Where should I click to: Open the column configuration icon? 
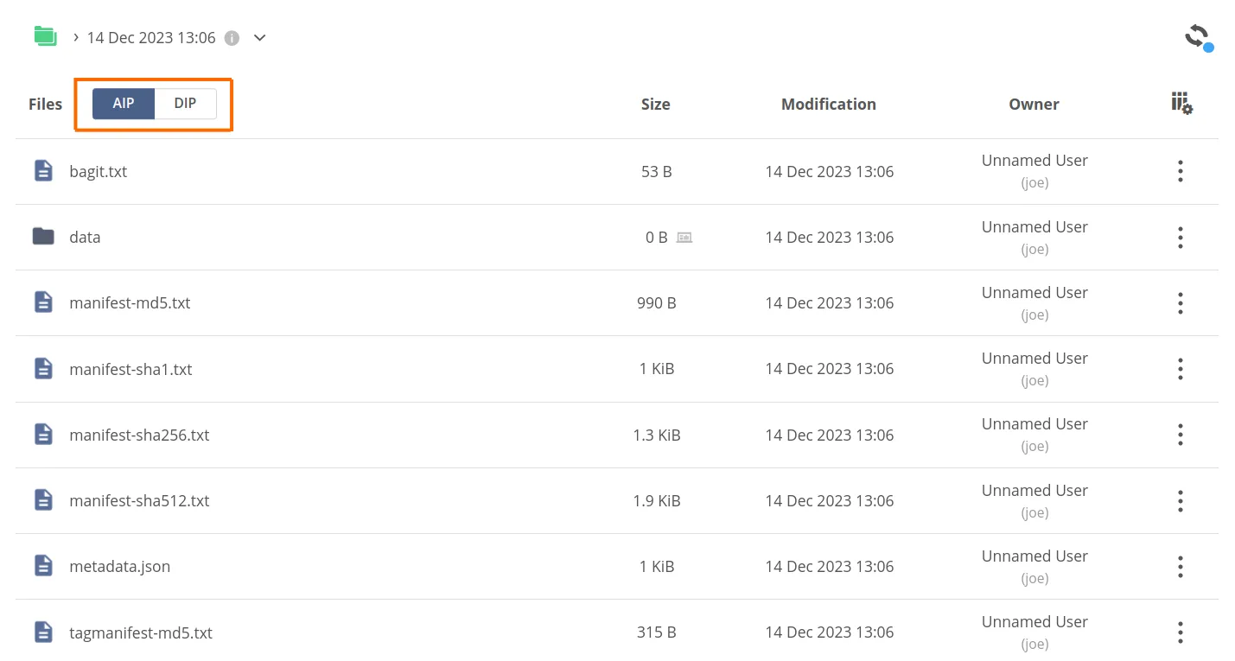click(x=1181, y=104)
